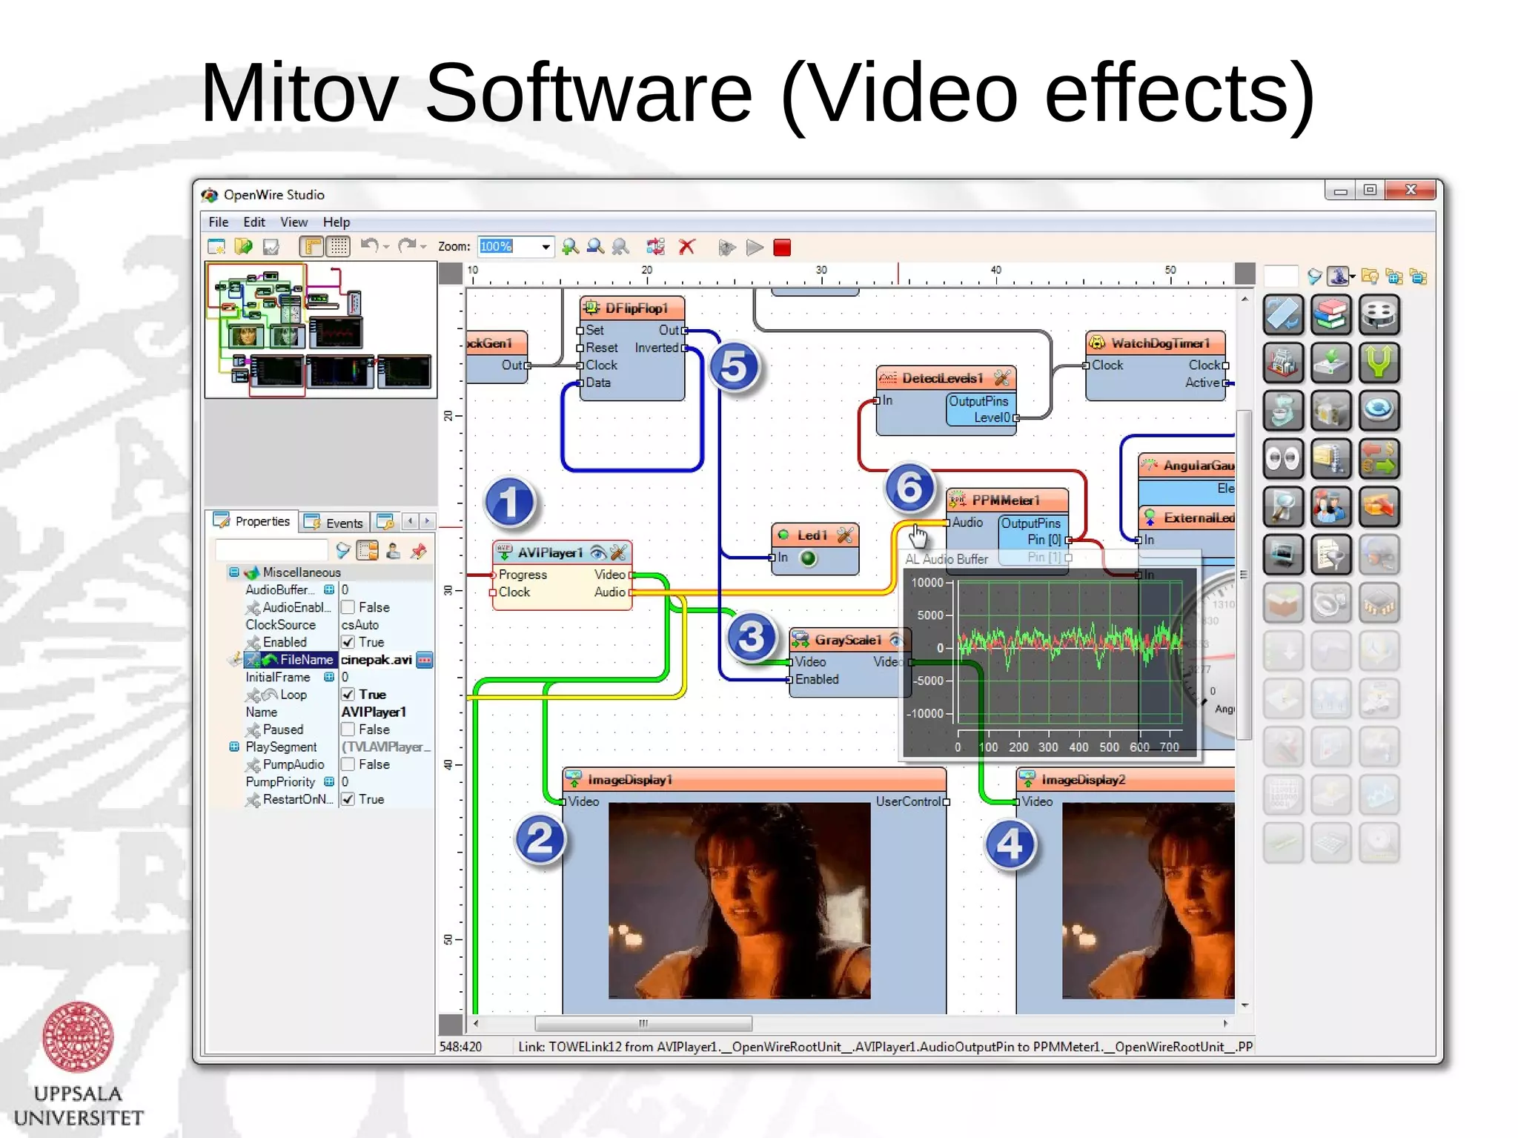Image resolution: width=1518 pixels, height=1138 pixels.
Task: Open the Undo history dropdown arrow
Action: (x=386, y=247)
